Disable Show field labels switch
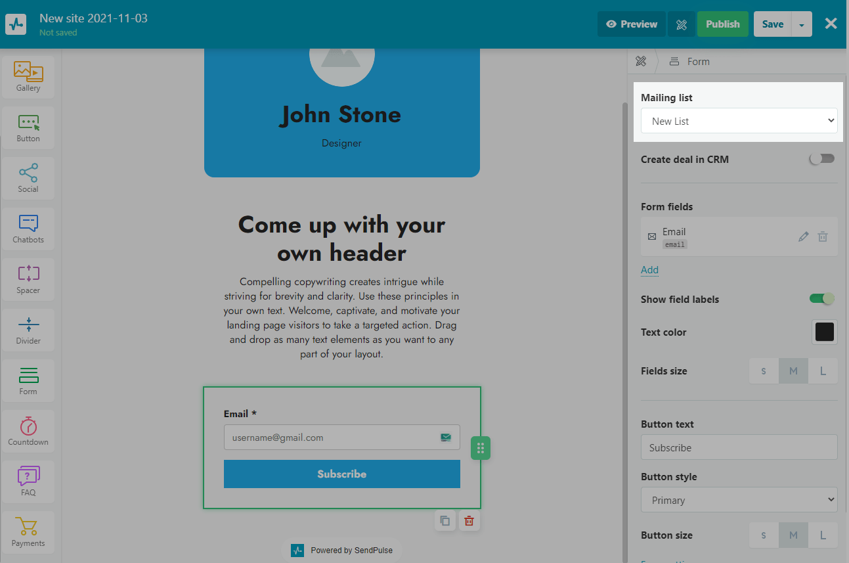The height and width of the screenshot is (563, 849). 821,299
